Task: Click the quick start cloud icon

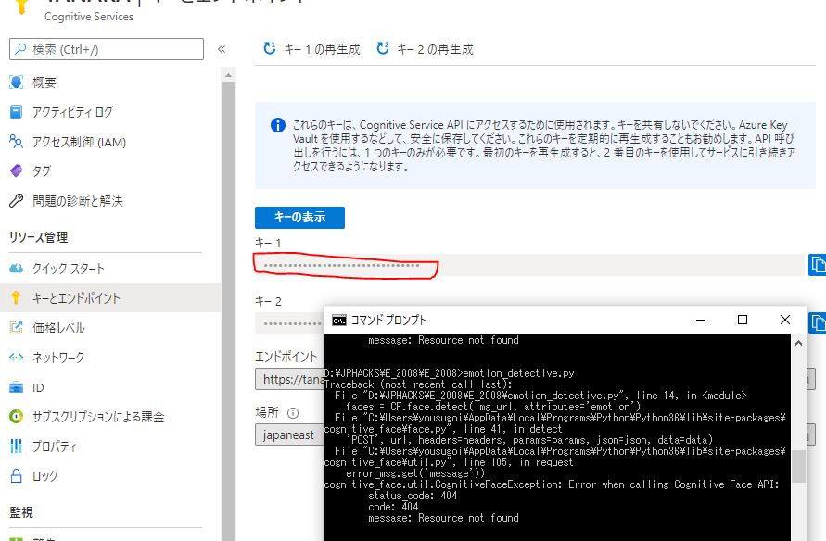Action: pos(17,269)
